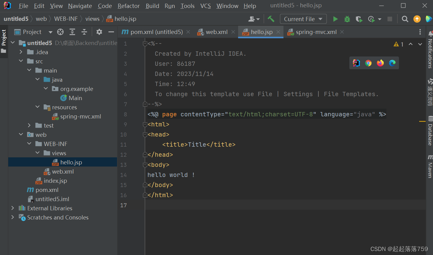433x255 pixels.
Task: Open editor tabs more options menu
Action: pos(420,32)
